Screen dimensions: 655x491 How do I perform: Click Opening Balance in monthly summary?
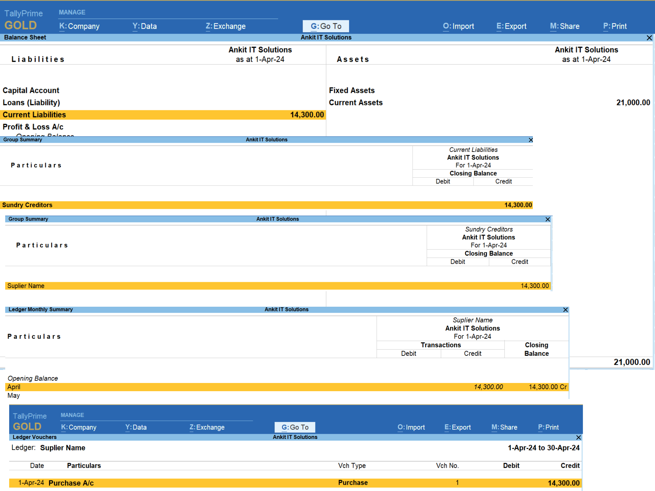(33, 378)
